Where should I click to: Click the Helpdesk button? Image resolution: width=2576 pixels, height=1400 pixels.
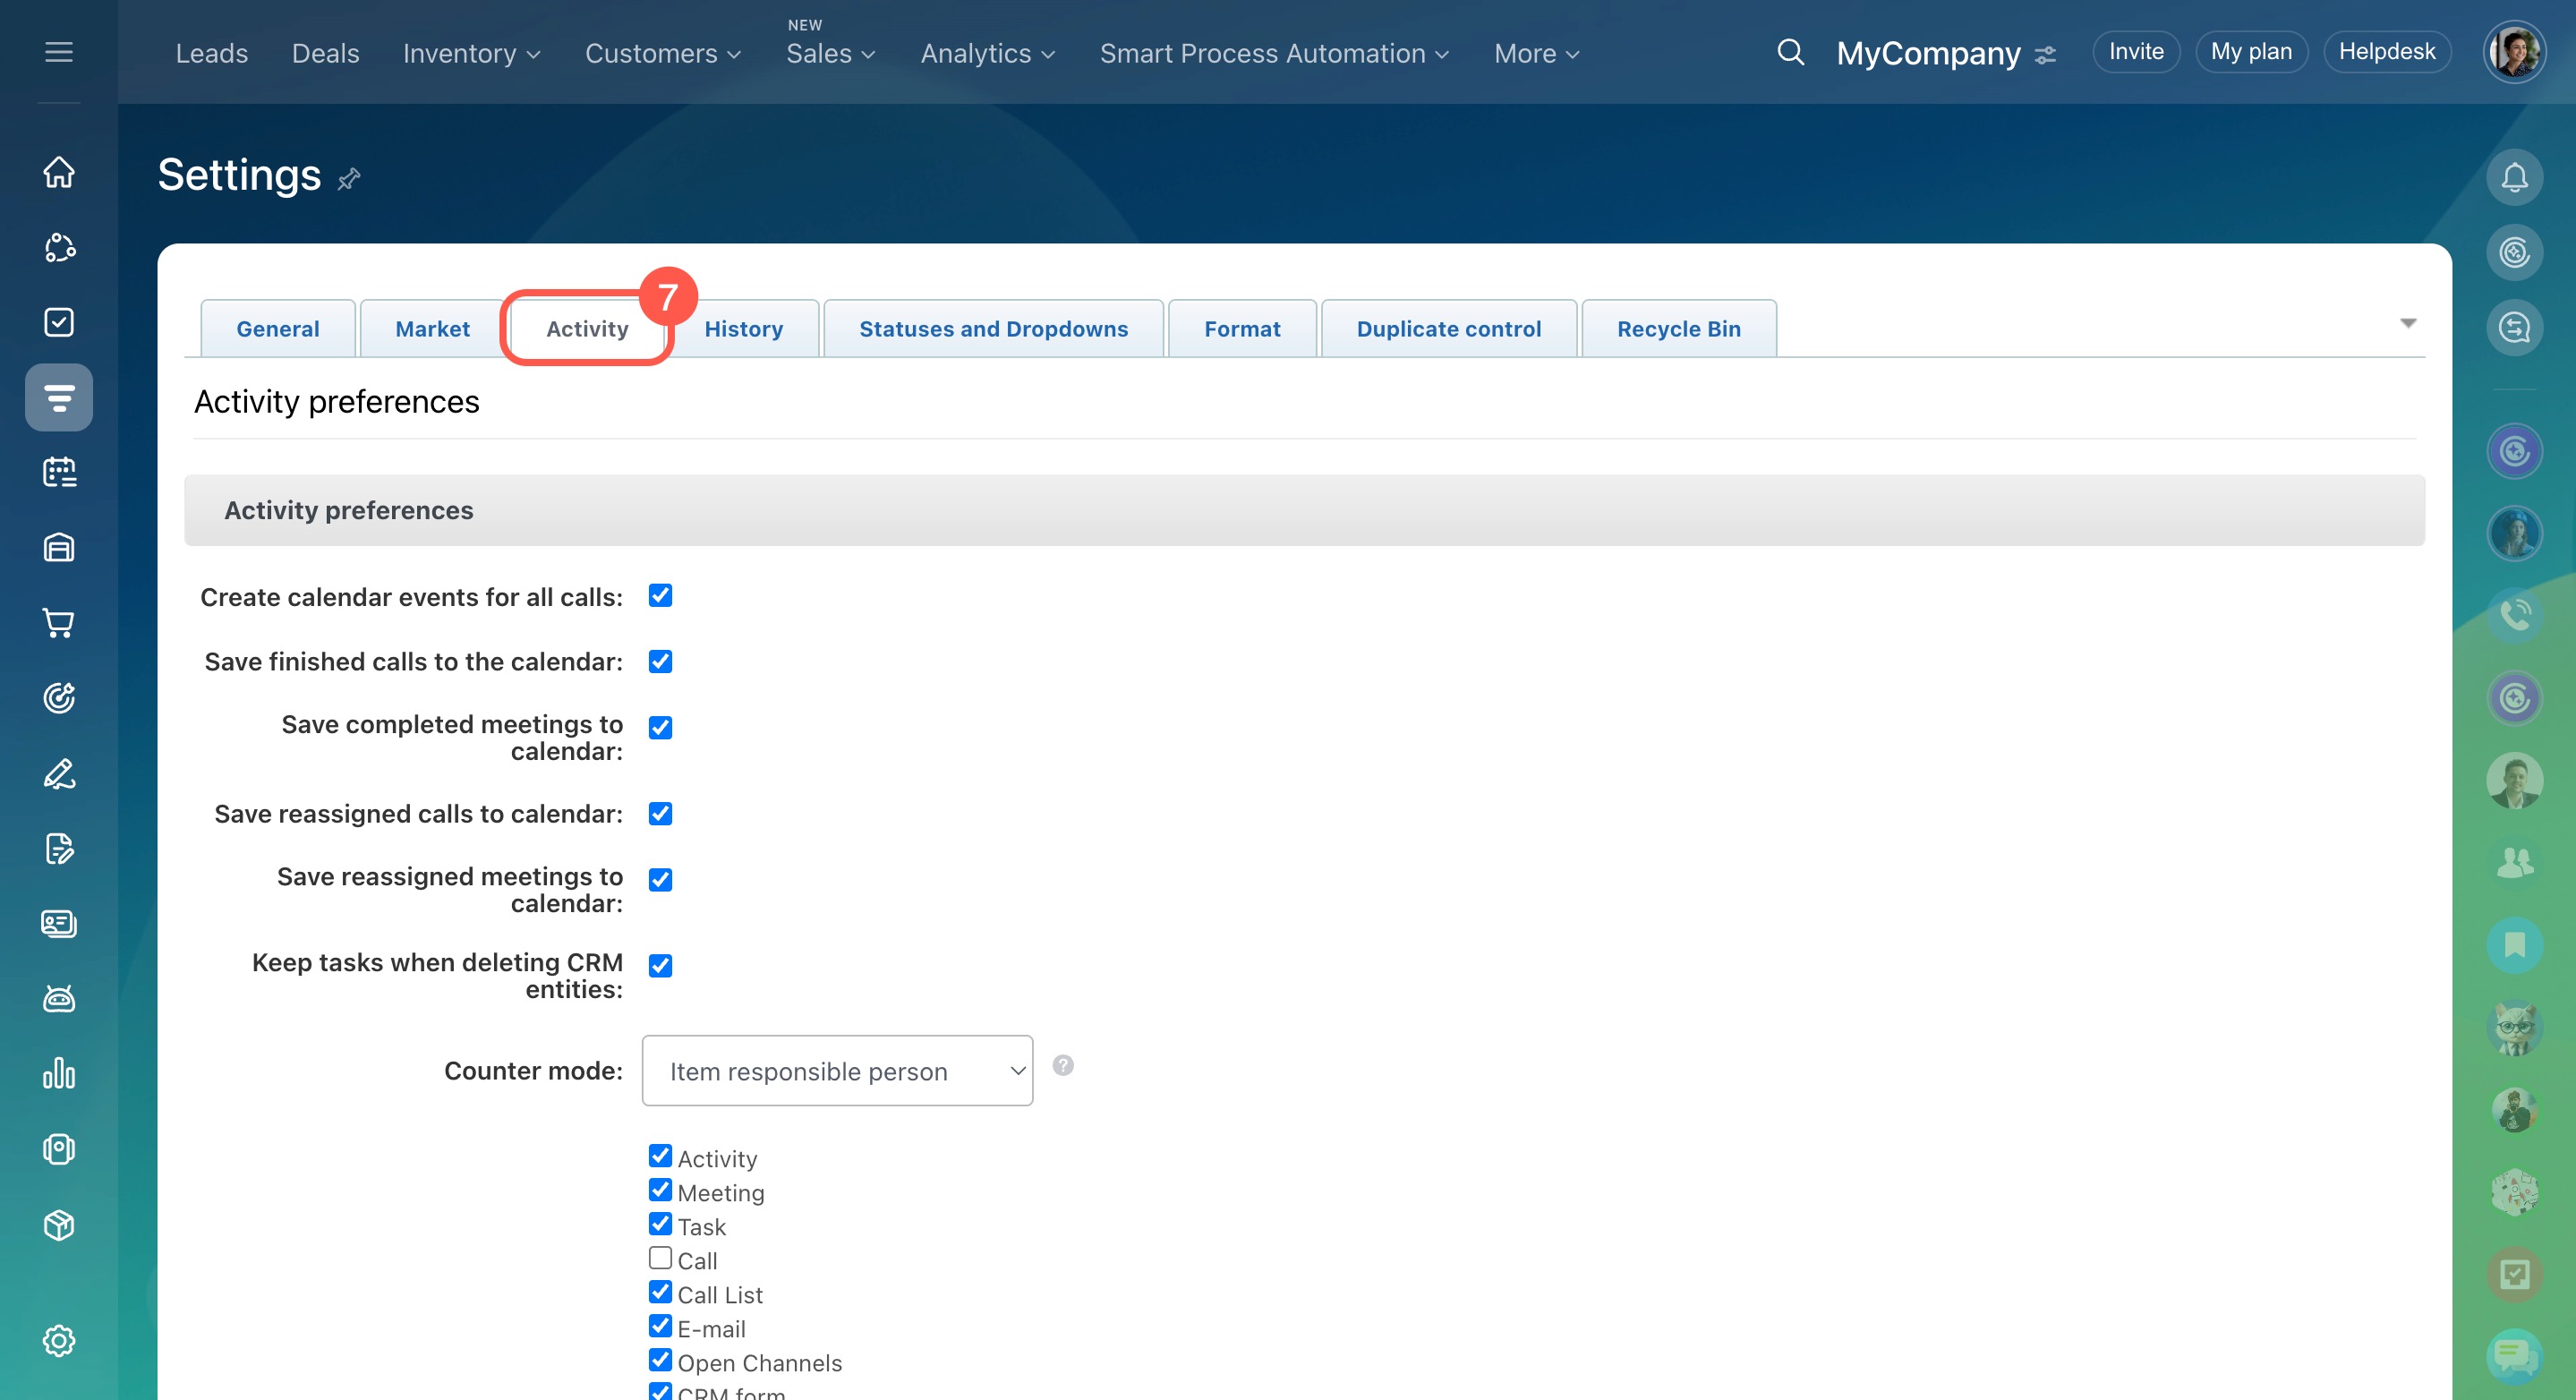(x=2386, y=52)
